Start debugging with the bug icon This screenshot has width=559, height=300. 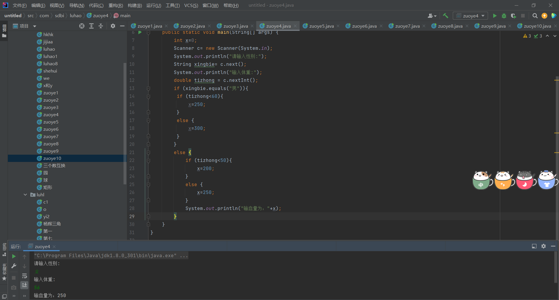click(x=504, y=16)
